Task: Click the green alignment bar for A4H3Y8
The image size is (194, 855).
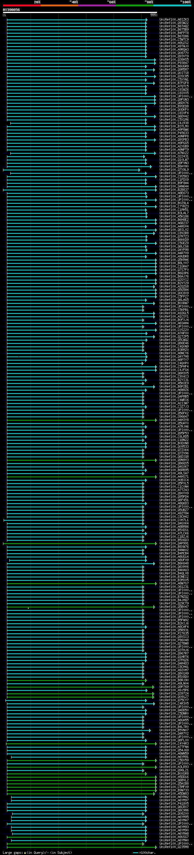Action: click(82, 420)
